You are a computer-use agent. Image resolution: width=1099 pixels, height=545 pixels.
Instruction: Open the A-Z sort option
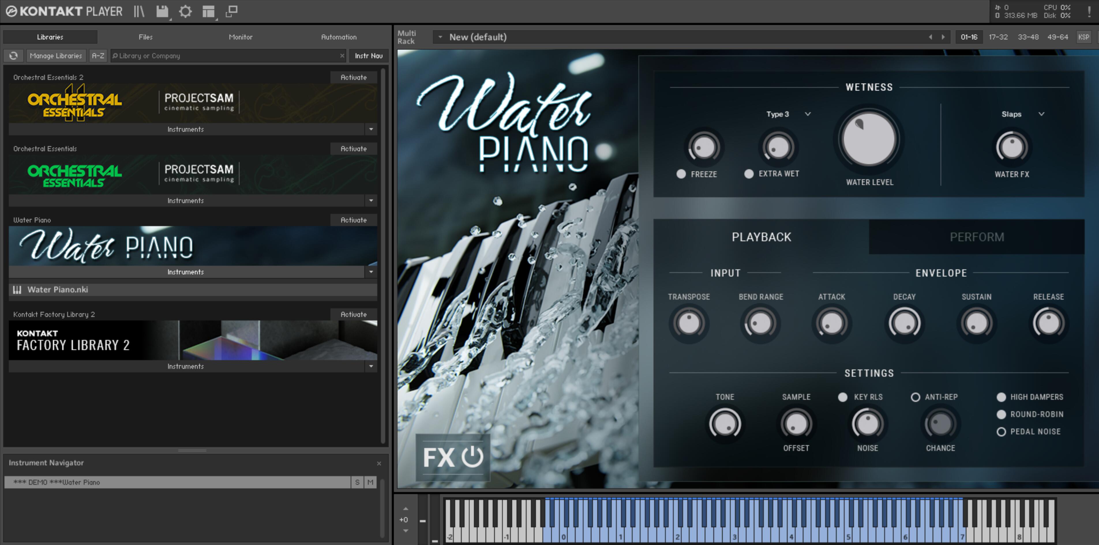pos(98,56)
